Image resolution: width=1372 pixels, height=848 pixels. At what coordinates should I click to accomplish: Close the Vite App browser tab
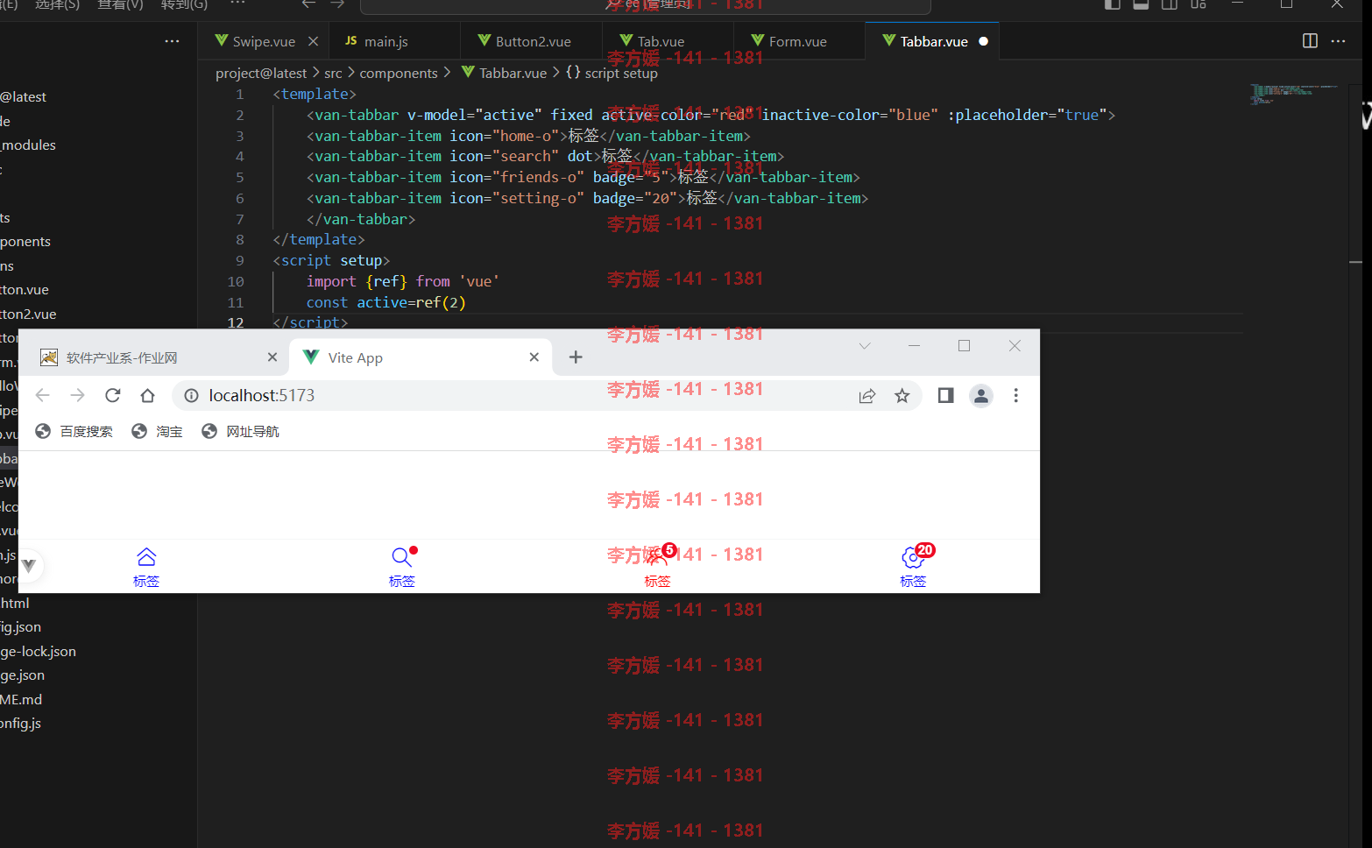[x=534, y=357]
